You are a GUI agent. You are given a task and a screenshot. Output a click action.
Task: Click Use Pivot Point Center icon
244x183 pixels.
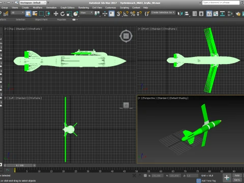[97, 14]
